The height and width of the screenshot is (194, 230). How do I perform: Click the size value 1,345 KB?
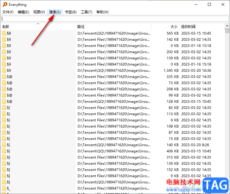[171, 71]
